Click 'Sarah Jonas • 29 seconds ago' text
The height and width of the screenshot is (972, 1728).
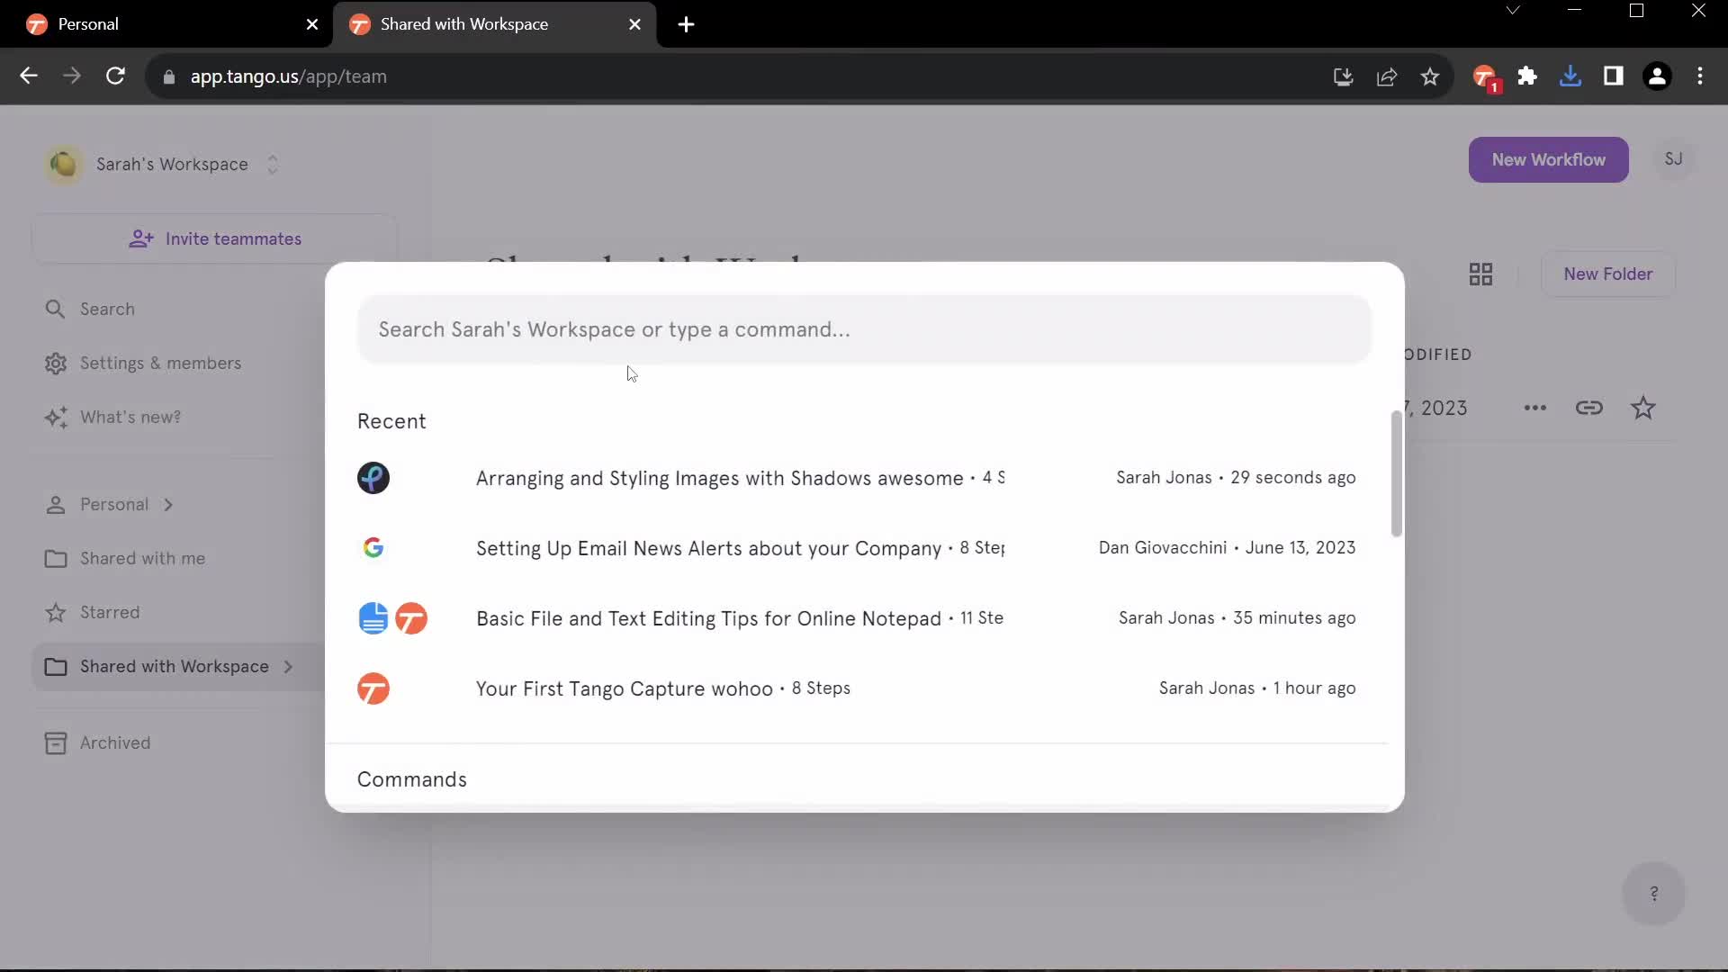tap(1236, 478)
